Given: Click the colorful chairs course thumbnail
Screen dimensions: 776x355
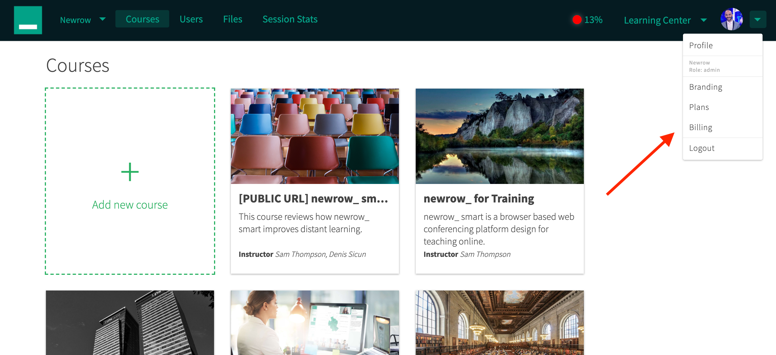Looking at the screenshot, I should (x=315, y=136).
